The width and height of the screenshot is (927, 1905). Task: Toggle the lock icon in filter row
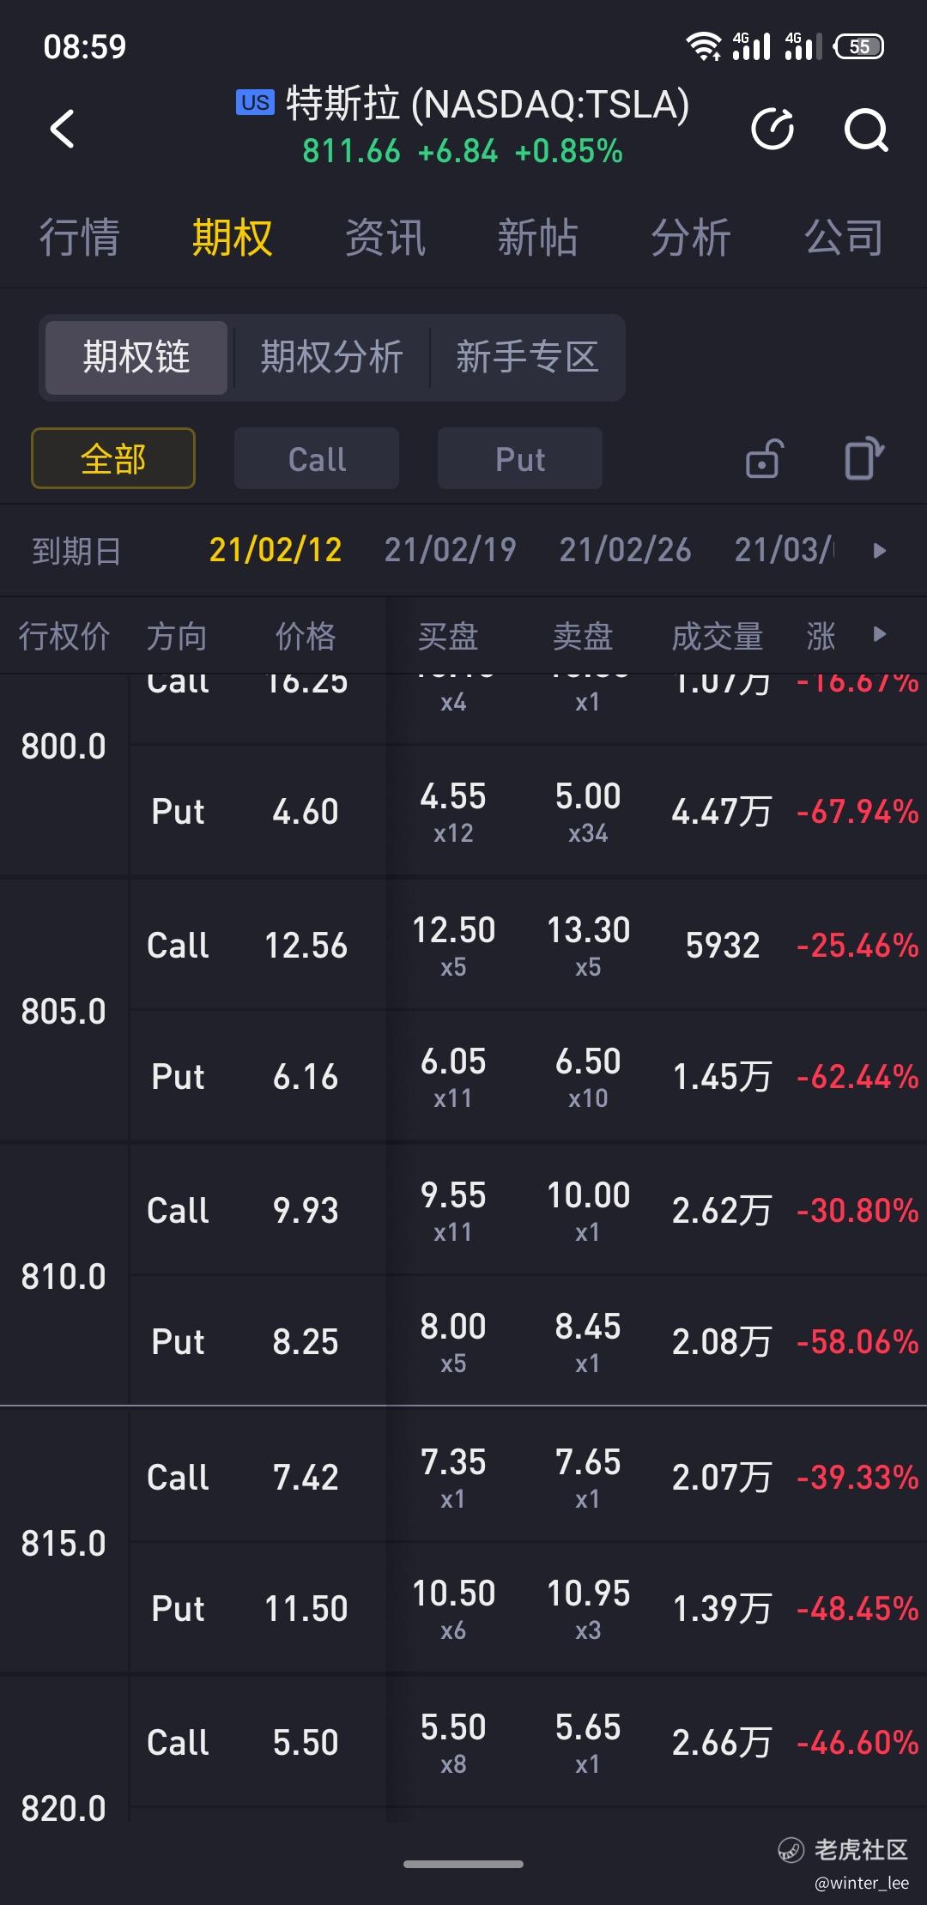pos(764,458)
